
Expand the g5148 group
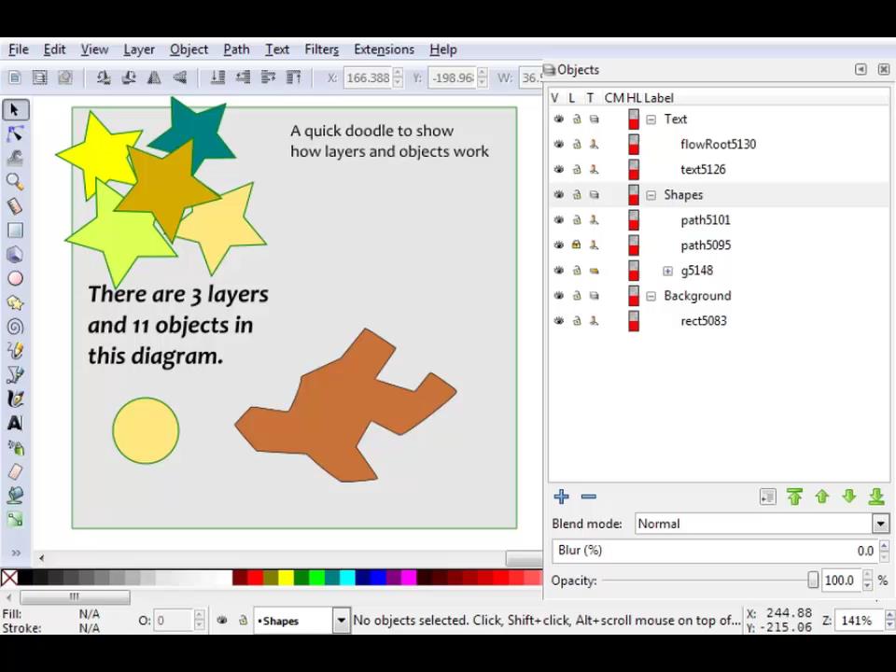[x=667, y=270]
